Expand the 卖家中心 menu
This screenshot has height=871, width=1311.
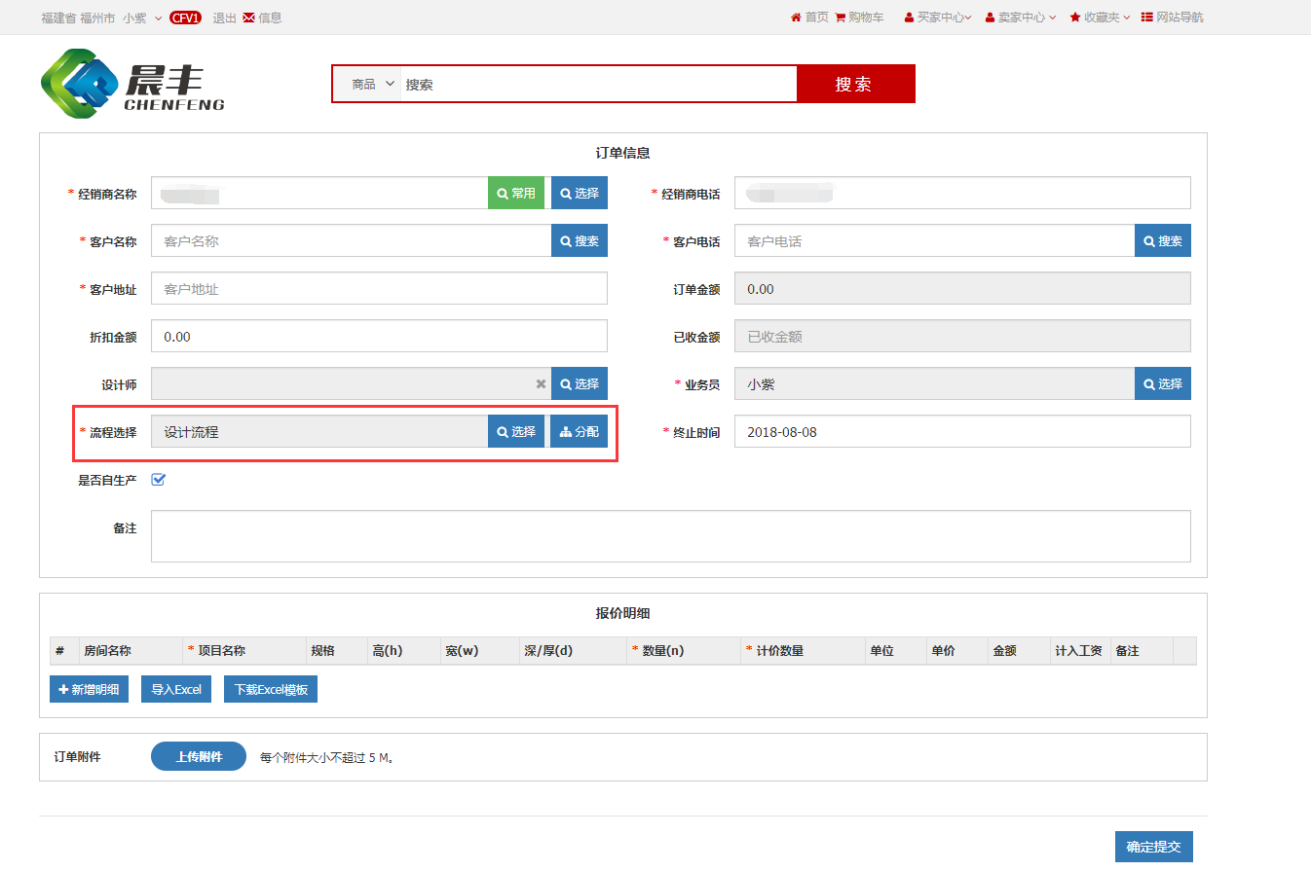(x=1020, y=18)
